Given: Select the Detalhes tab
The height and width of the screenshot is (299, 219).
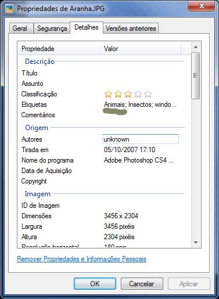Looking at the screenshot, I should pyautogui.click(x=87, y=27).
